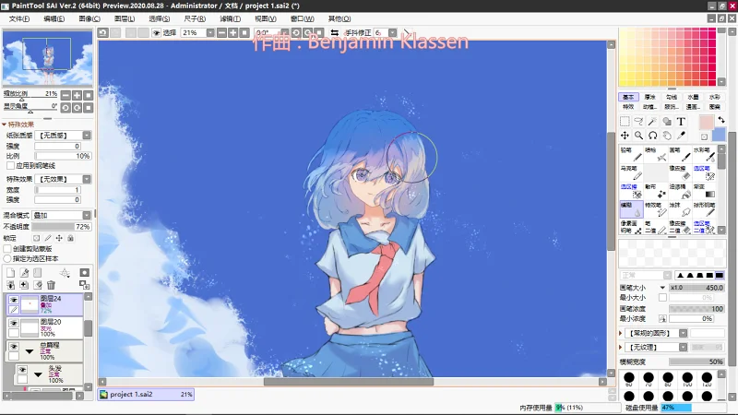The image size is (738, 415).
Task: Open the 【常规的圆形】 brush shape dropdown
Action: [683, 333]
